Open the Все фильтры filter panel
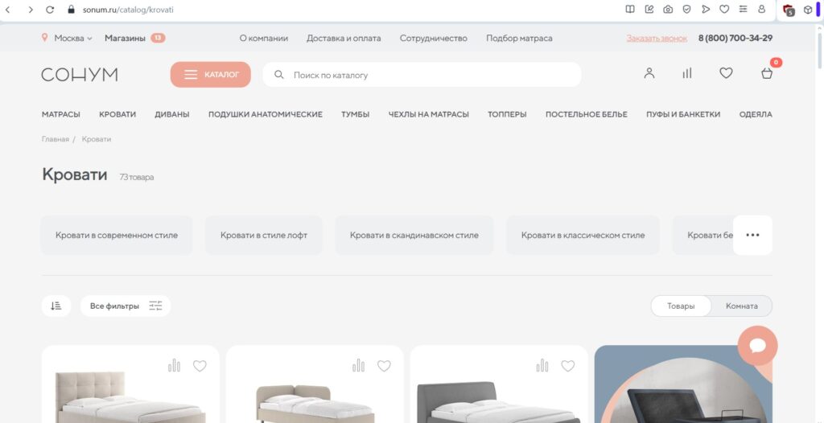The image size is (824, 423). click(x=126, y=306)
